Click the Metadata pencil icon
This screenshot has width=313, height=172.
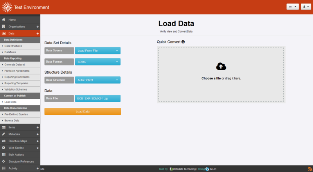4,134
